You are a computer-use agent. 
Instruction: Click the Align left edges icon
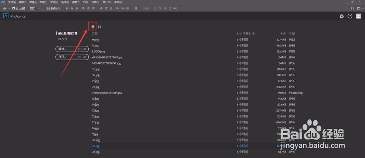[83, 8]
